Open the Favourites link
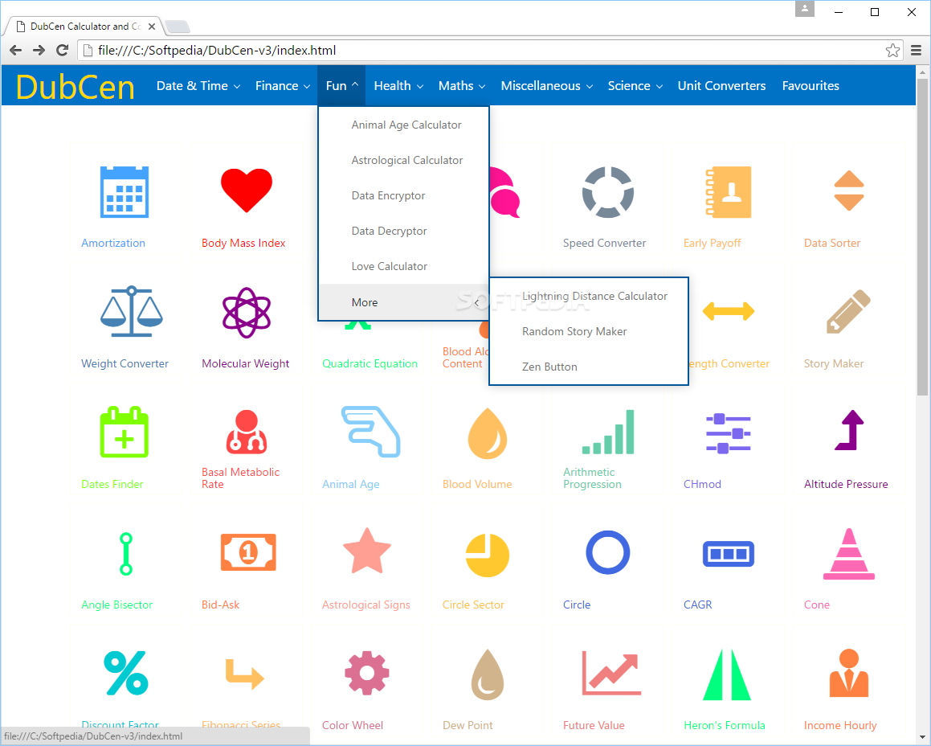Screen dimensions: 931x746 [x=811, y=85]
